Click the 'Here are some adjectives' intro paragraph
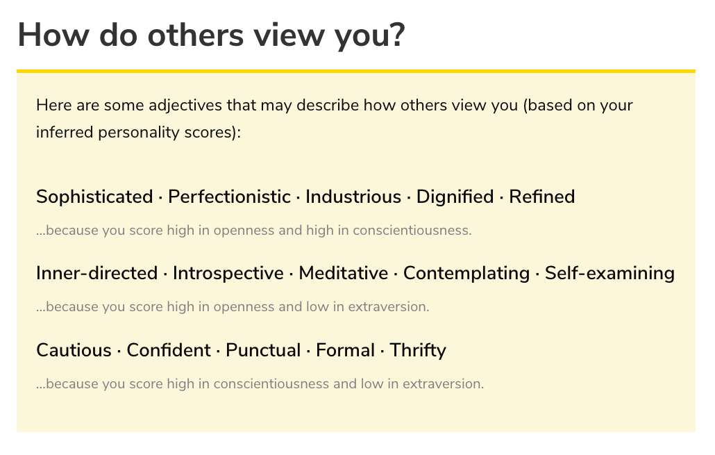The height and width of the screenshot is (455, 715). (x=334, y=118)
